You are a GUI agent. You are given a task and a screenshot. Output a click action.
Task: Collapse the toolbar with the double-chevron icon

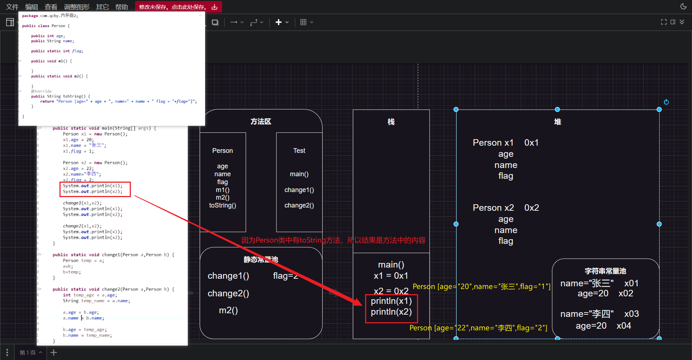point(682,22)
